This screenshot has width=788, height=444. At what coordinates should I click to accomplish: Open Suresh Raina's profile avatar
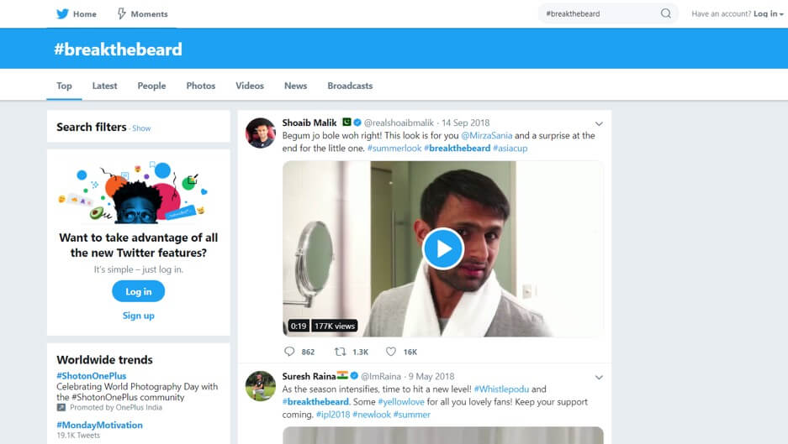point(261,386)
